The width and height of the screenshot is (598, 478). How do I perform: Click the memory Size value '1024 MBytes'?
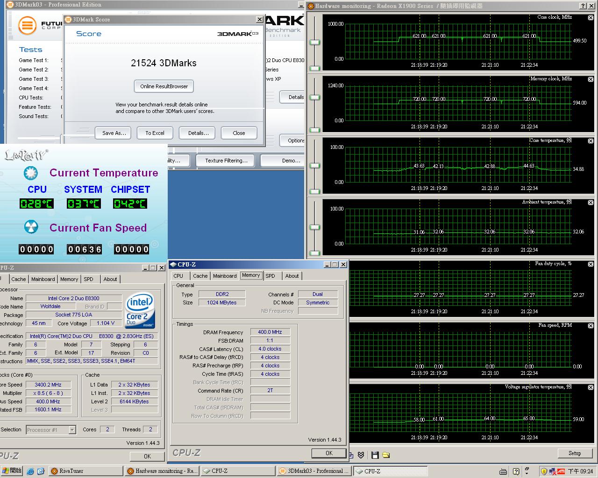(222, 302)
